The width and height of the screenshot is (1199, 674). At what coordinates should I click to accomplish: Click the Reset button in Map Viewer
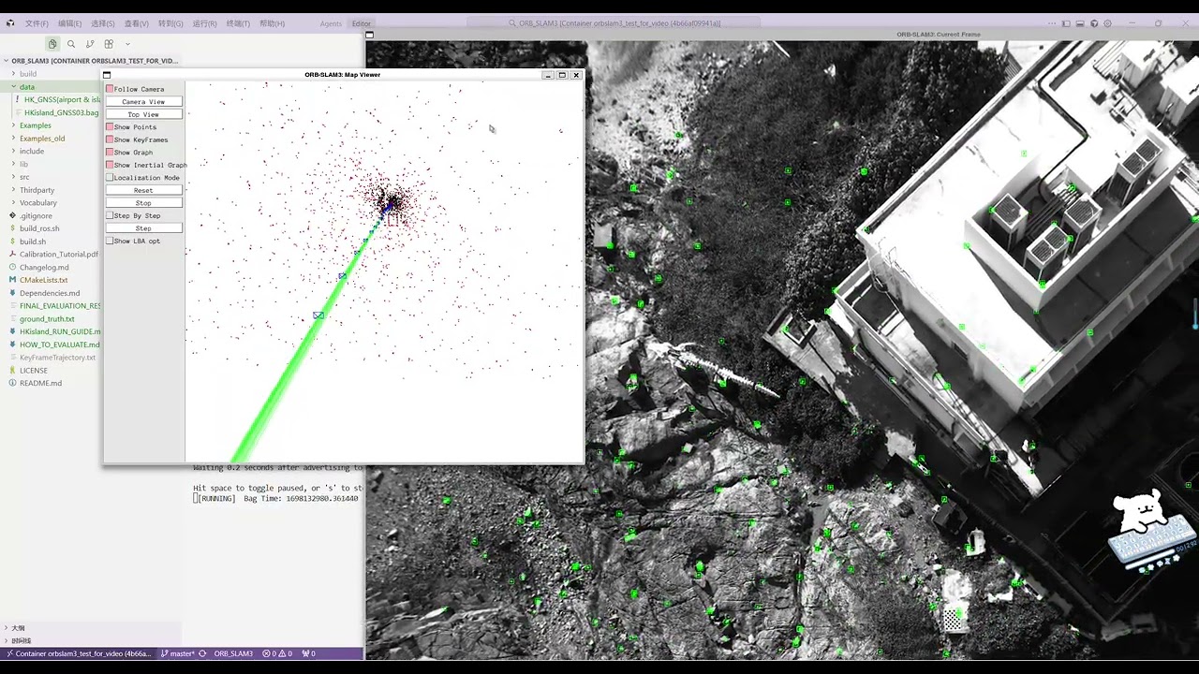tap(143, 190)
